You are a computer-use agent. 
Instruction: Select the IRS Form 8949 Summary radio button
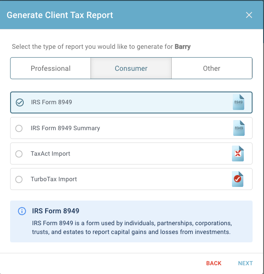click(19, 128)
